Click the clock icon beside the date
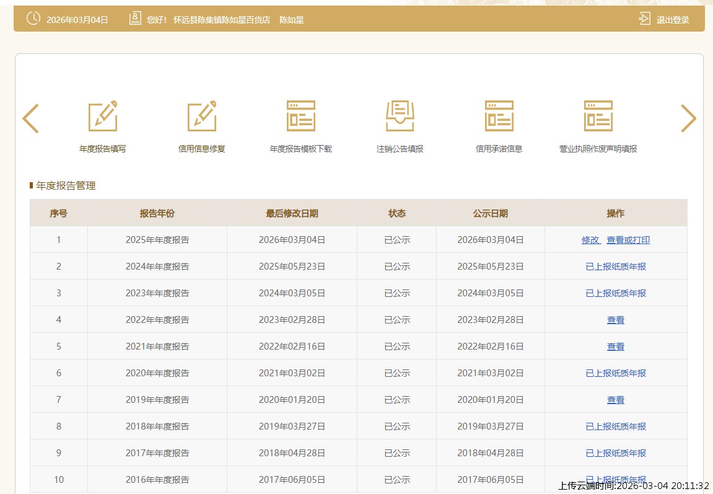Viewport: 713px width, 494px height. pos(33,19)
